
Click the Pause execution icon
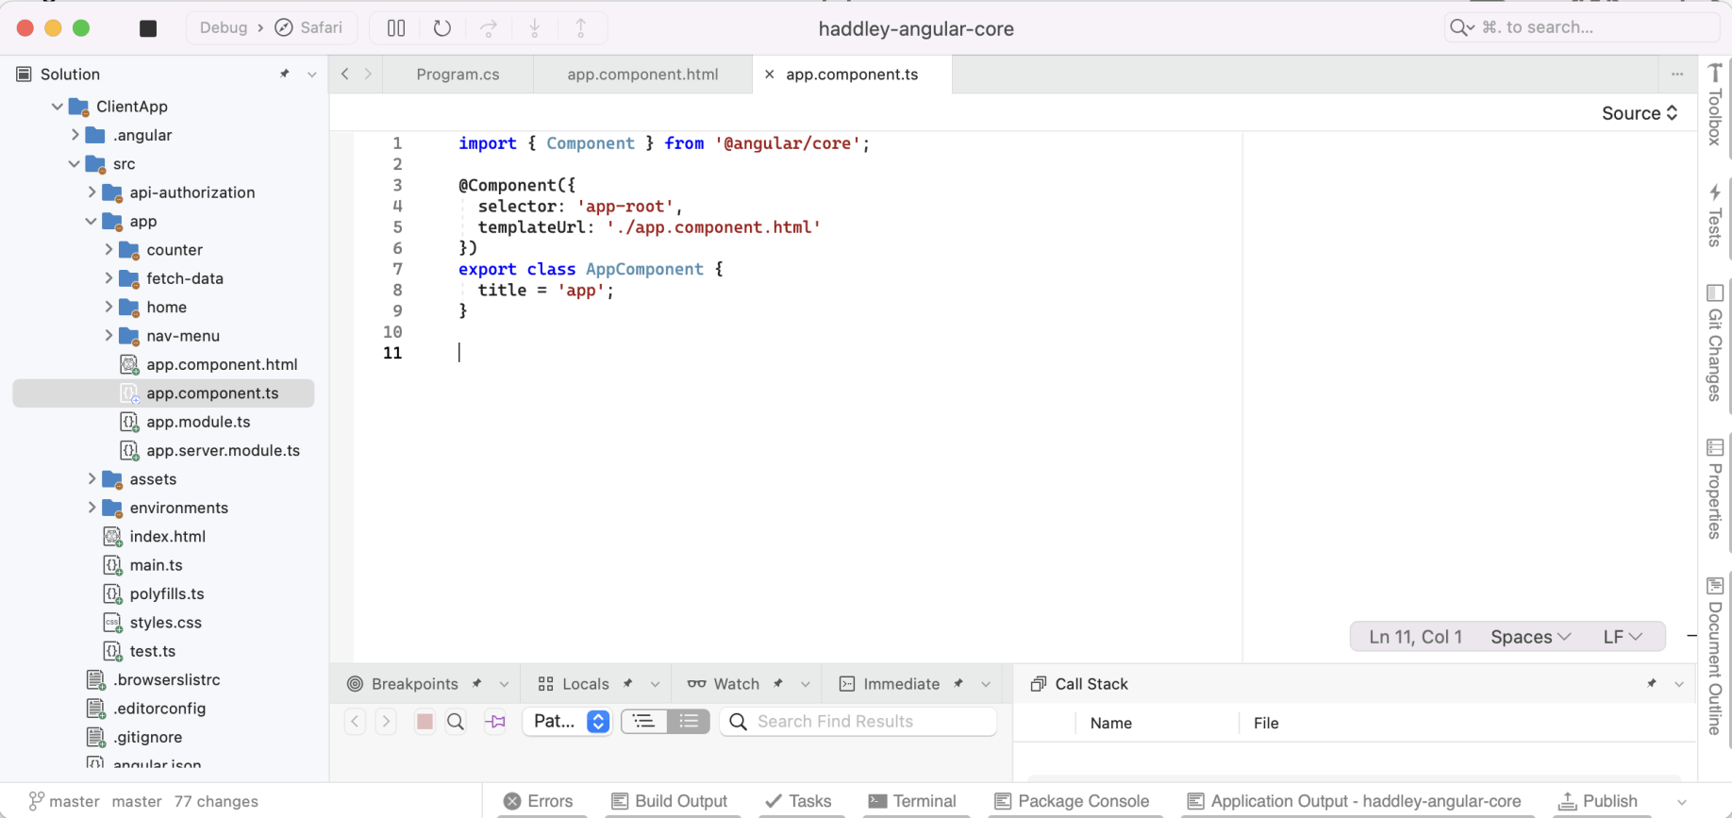point(396,28)
